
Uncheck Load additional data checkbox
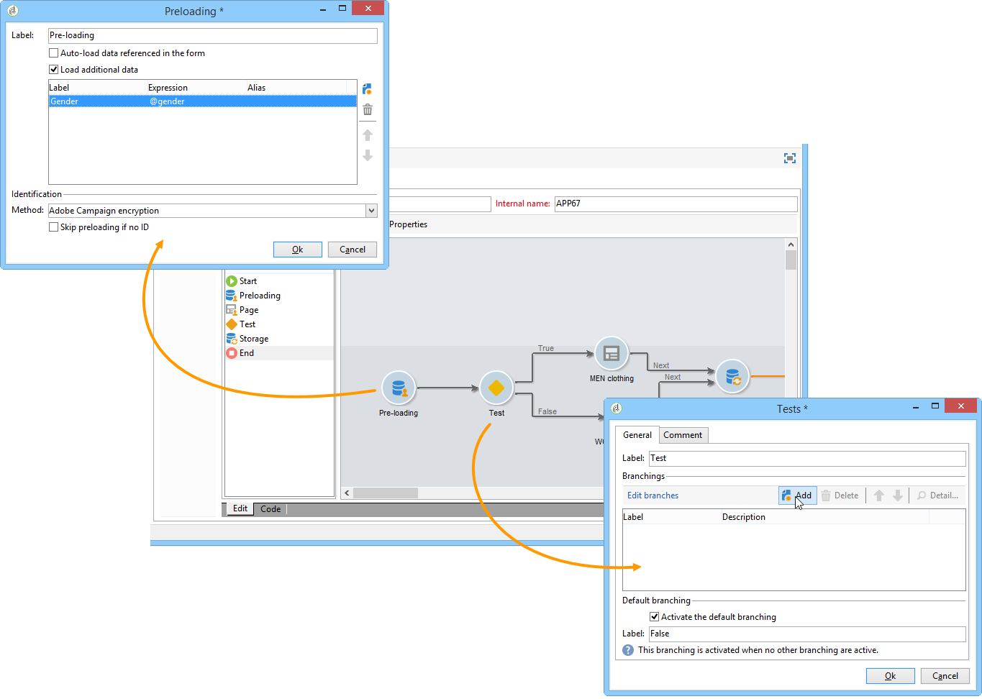(53, 70)
